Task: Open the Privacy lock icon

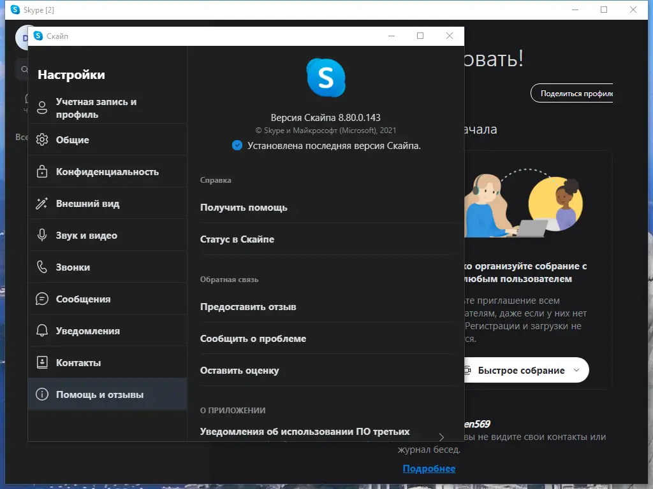Action: point(43,171)
